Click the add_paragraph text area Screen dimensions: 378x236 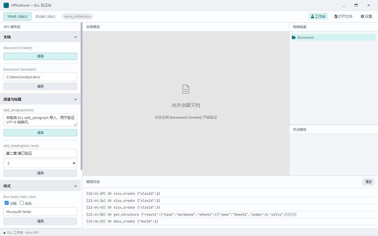click(x=40, y=120)
